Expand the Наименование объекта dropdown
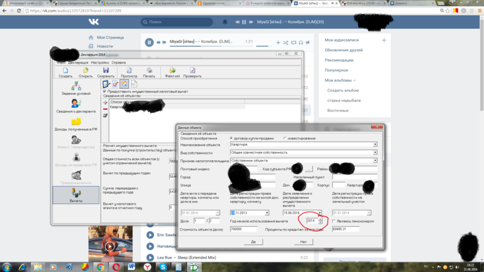 click(375, 144)
